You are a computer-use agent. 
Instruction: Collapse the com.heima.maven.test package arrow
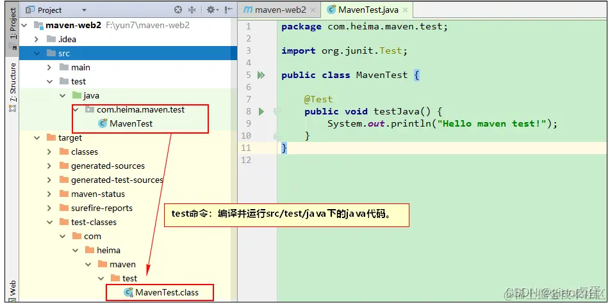(76, 109)
